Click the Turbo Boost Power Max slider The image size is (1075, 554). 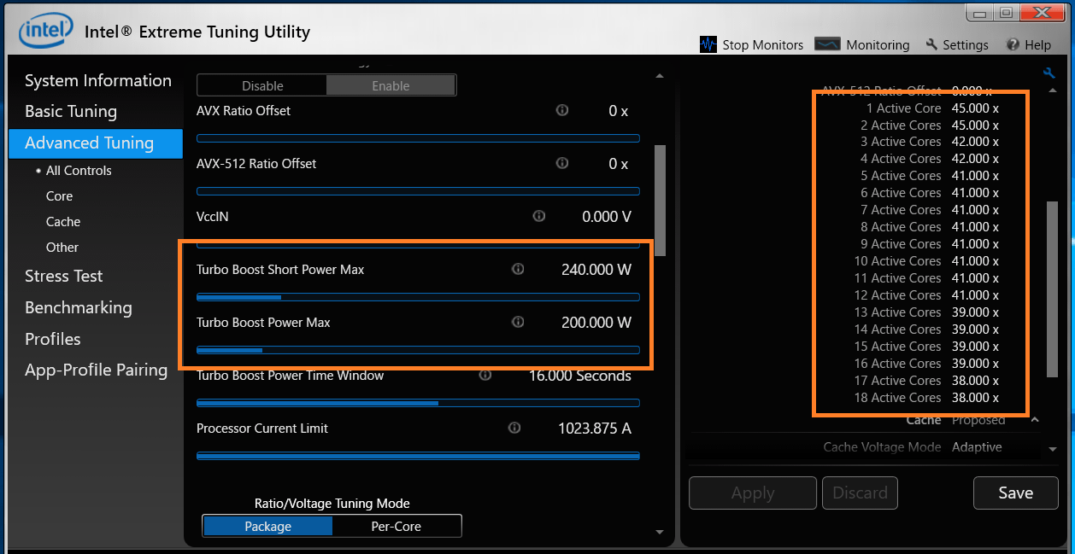point(418,350)
